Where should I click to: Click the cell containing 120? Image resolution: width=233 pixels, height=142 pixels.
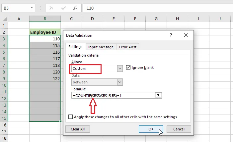click(45, 72)
